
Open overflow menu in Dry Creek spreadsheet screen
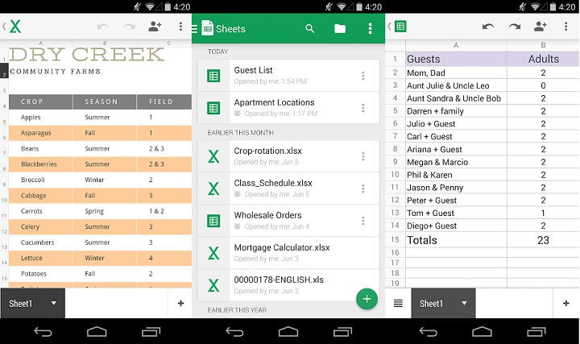pyautogui.click(x=180, y=27)
